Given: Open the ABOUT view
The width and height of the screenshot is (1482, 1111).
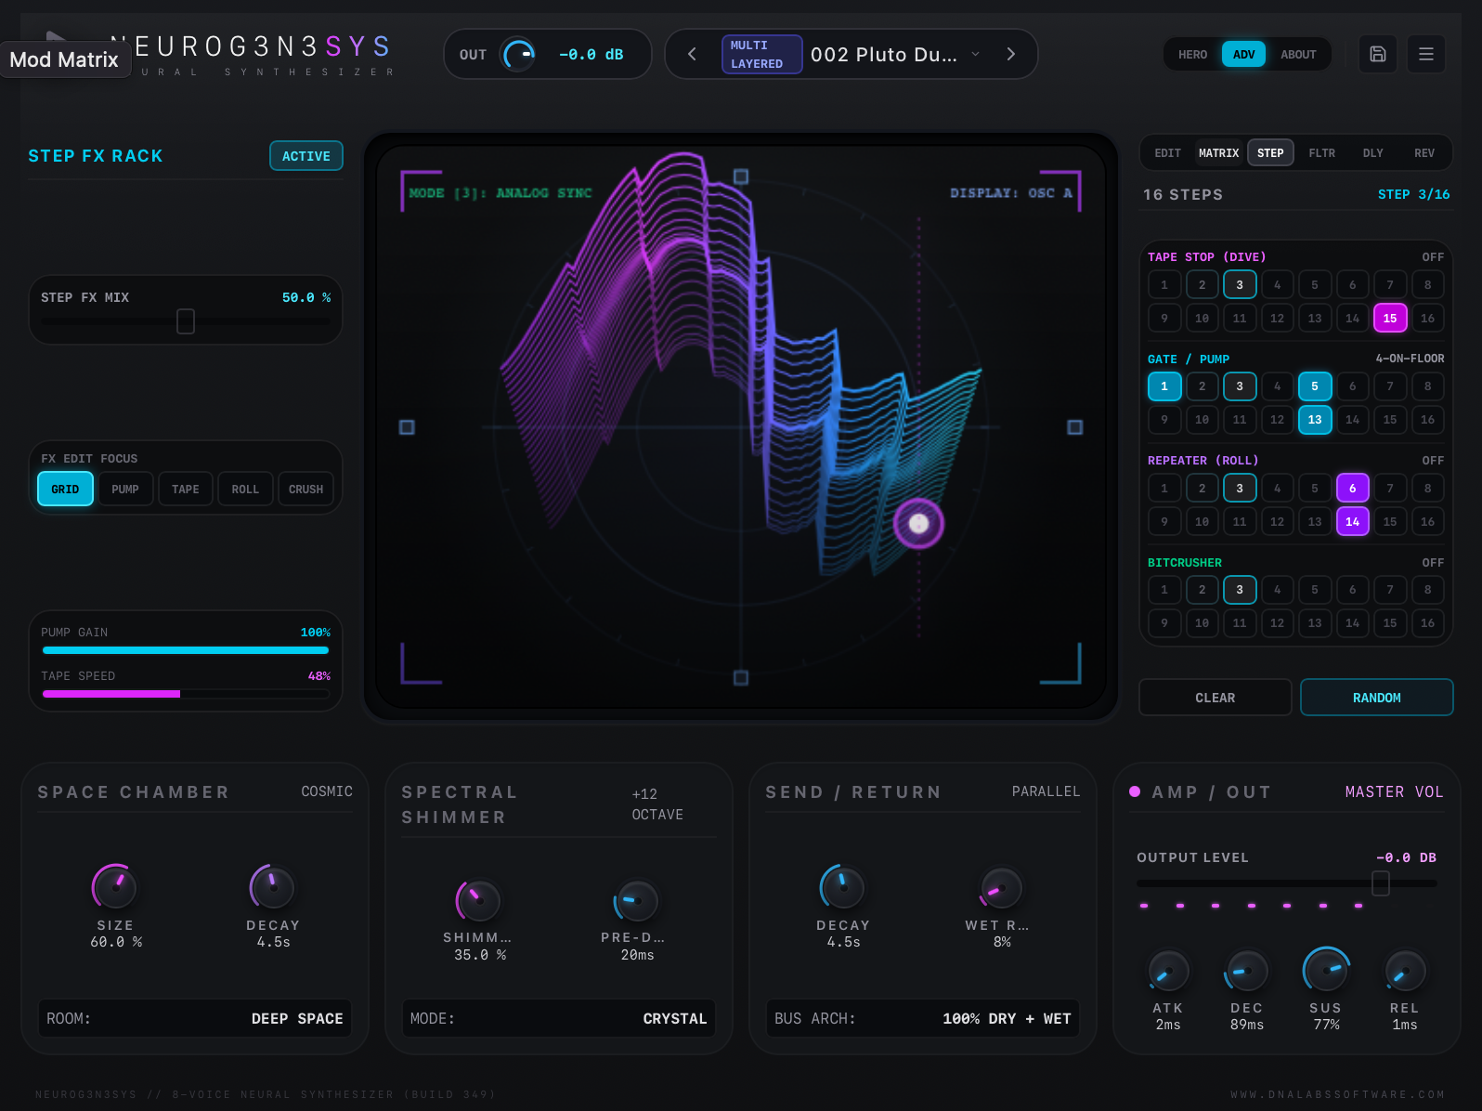Looking at the screenshot, I should coord(1298,54).
